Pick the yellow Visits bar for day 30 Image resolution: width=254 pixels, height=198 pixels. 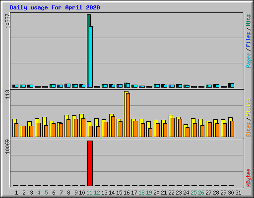click(230, 127)
